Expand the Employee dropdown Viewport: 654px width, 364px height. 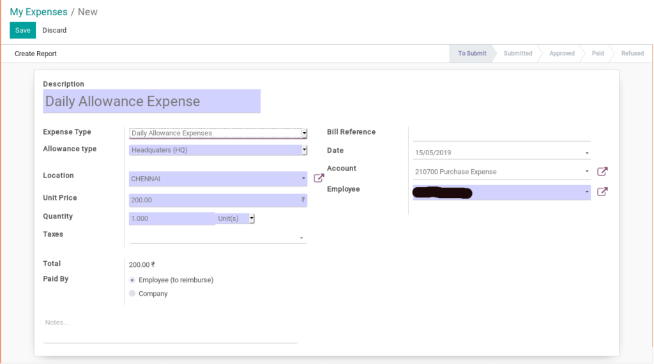(587, 192)
